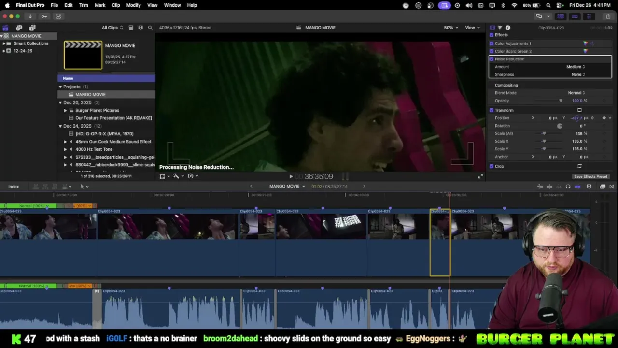Open browser search magnifier

pyautogui.click(x=150, y=28)
